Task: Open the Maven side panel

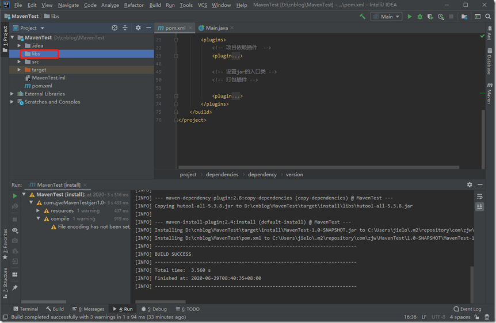Action: [489, 94]
